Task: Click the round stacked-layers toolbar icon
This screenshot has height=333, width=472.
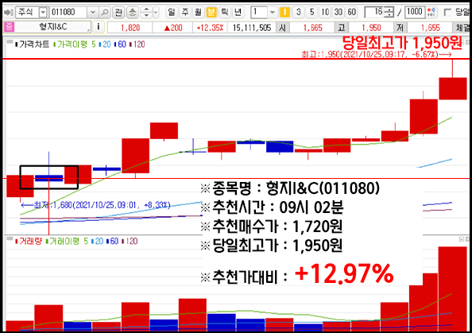Action: 133,13
